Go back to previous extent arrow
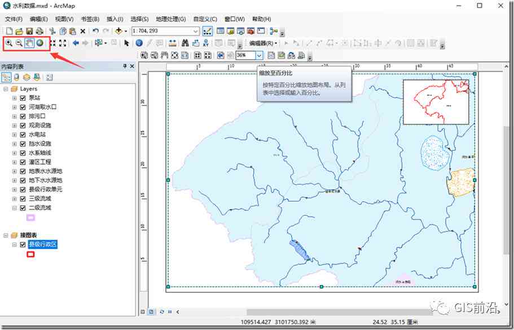This screenshot has height=330, width=514. (x=76, y=43)
